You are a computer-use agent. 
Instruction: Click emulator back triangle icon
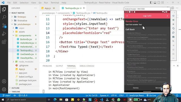[x=173, y=45]
